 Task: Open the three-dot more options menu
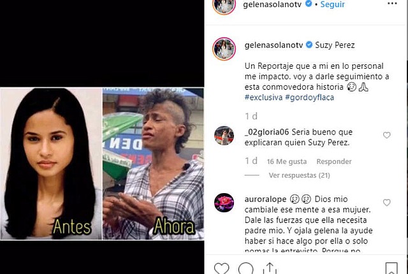click(392, 4)
